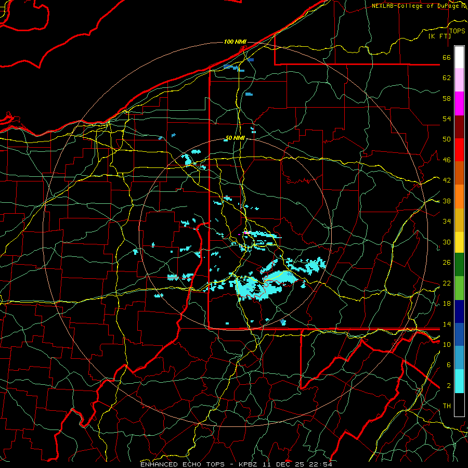Image resolution: width=468 pixels, height=468 pixels.
Task: Click the black legend swatch beside 6
Action: point(459,405)
